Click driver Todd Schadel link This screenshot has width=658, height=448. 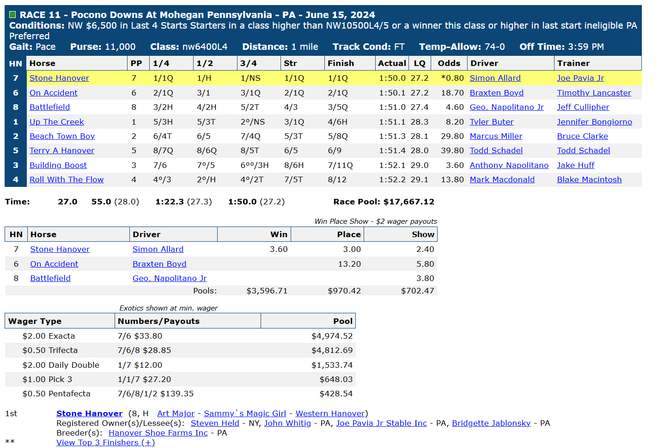(496, 150)
